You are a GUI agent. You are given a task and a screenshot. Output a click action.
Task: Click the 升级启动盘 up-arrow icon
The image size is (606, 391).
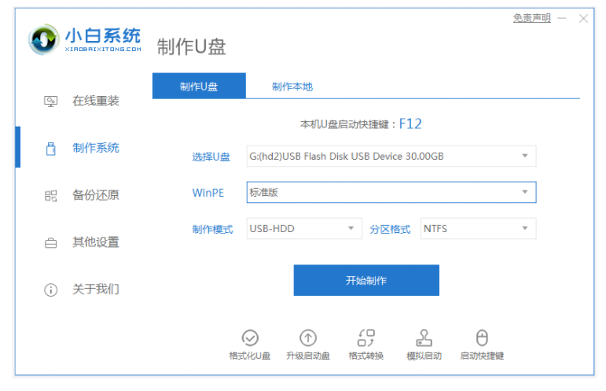pos(307,338)
